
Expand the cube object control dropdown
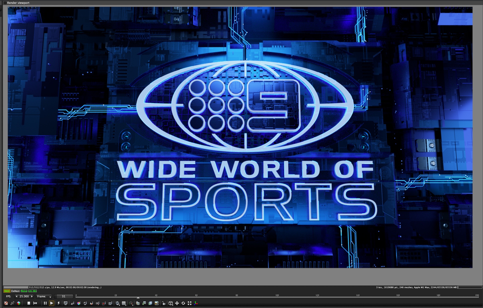pyautogui.click(x=171, y=303)
